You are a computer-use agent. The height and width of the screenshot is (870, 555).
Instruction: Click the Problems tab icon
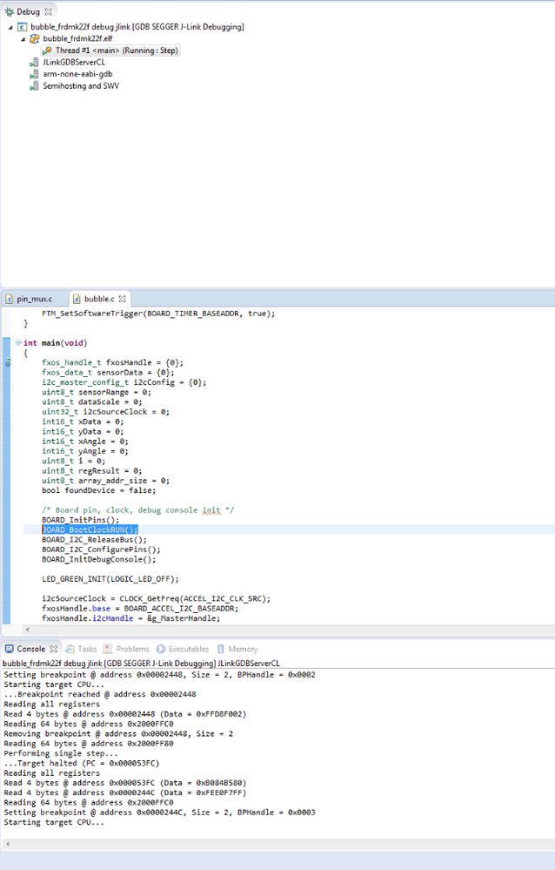pos(108,649)
